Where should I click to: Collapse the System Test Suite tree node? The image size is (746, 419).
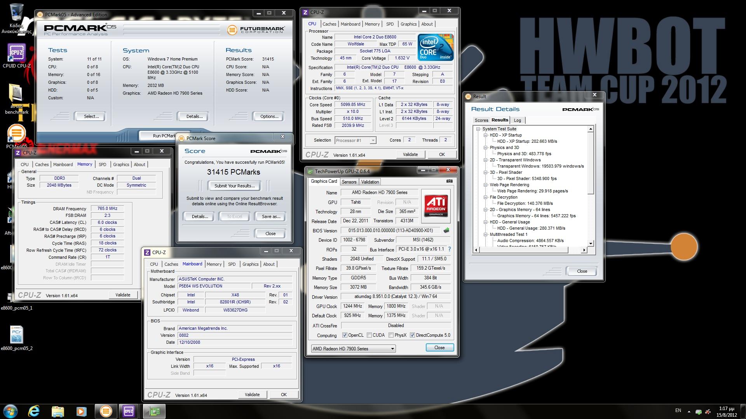coord(478,129)
